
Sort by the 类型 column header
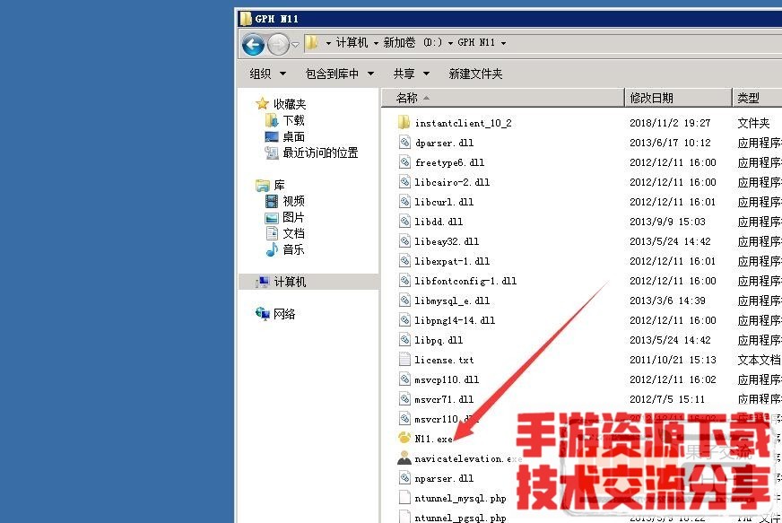757,98
